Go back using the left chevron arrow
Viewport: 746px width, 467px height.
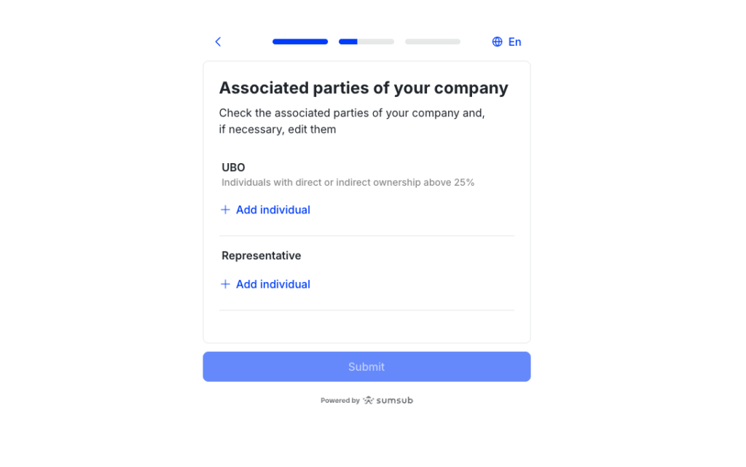click(218, 42)
